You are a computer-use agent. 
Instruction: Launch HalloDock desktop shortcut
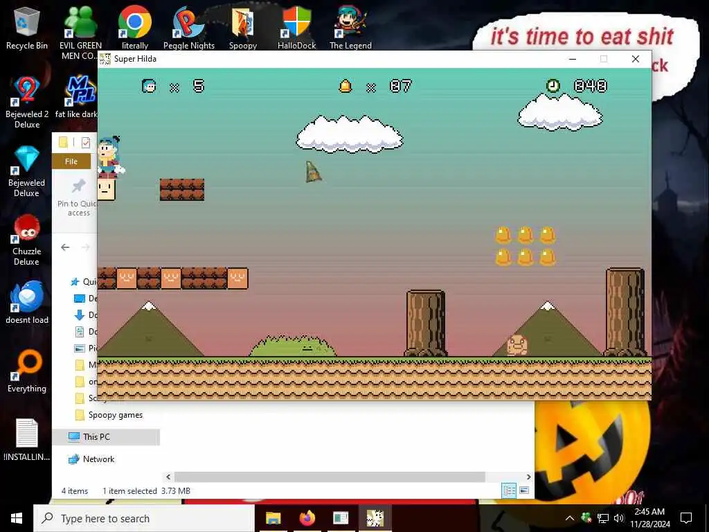coord(296,28)
